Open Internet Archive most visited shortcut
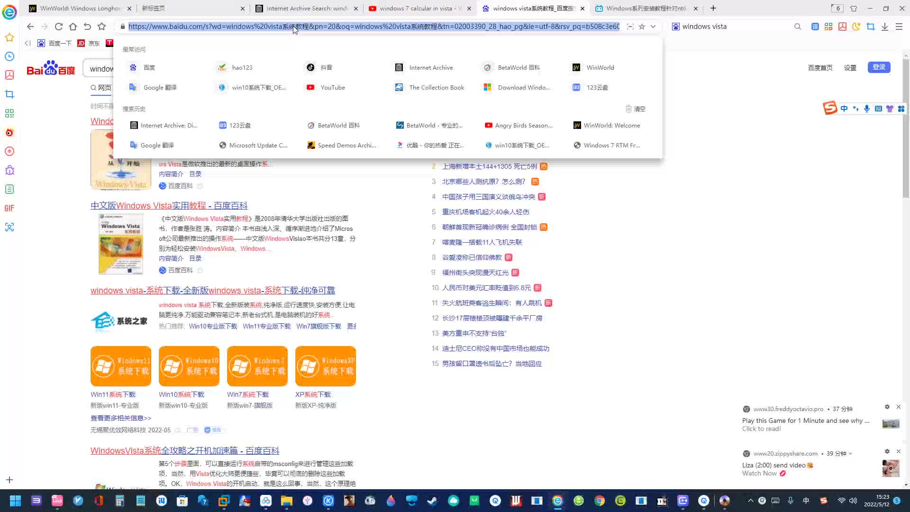Viewport: 910px width, 512px height. coord(424,67)
